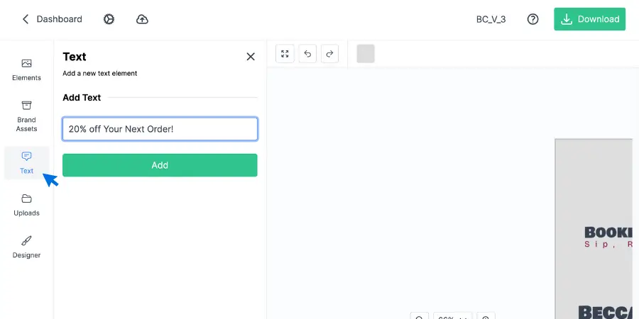Open the gray background color swatch
The image size is (639, 319).
[x=366, y=54]
